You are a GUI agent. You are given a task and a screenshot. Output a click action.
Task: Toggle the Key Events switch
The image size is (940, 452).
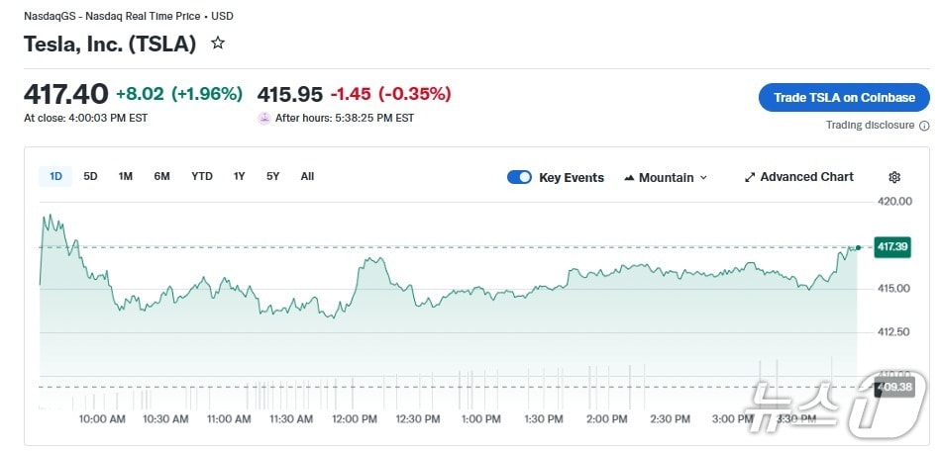tap(519, 177)
